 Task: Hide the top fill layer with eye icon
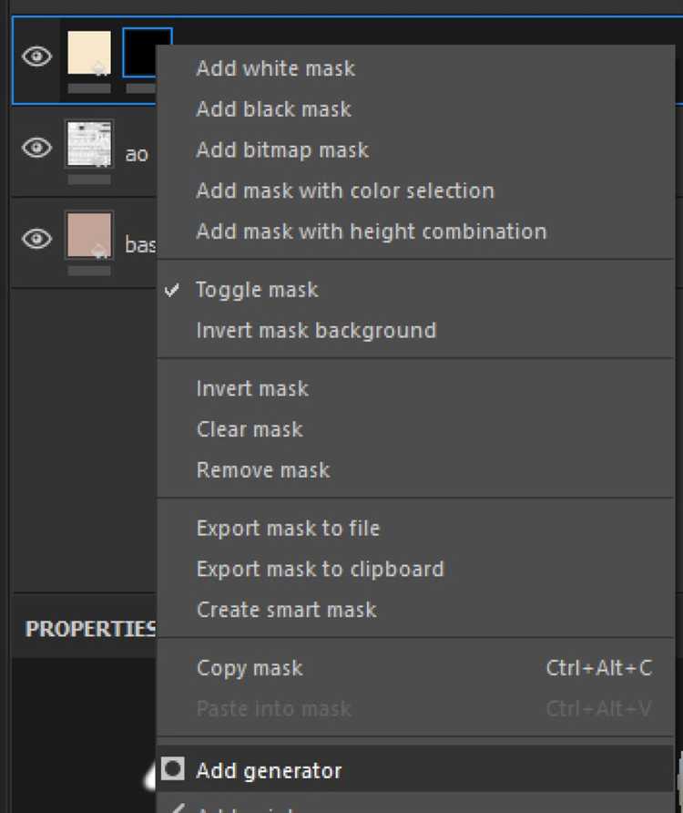coord(36,57)
